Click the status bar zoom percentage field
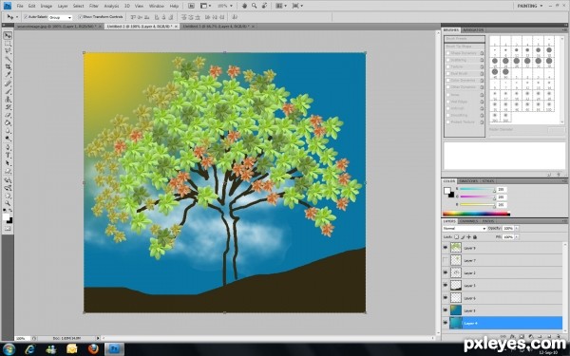Viewport: 570px width, 356px height. pos(21,339)
